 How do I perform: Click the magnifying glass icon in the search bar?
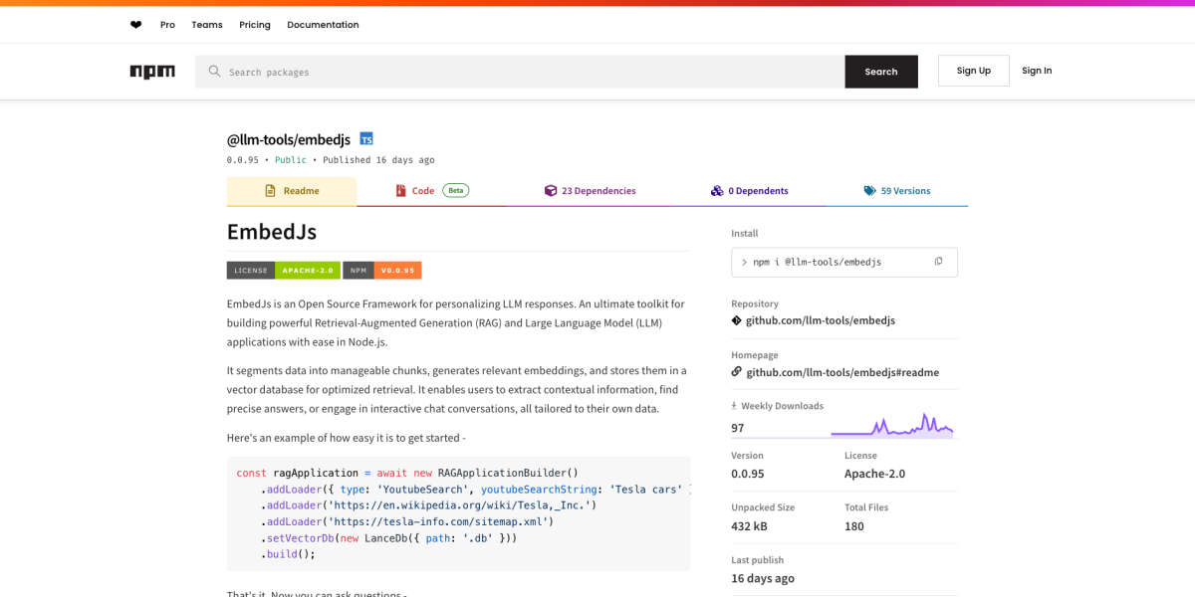click(213, 71)
